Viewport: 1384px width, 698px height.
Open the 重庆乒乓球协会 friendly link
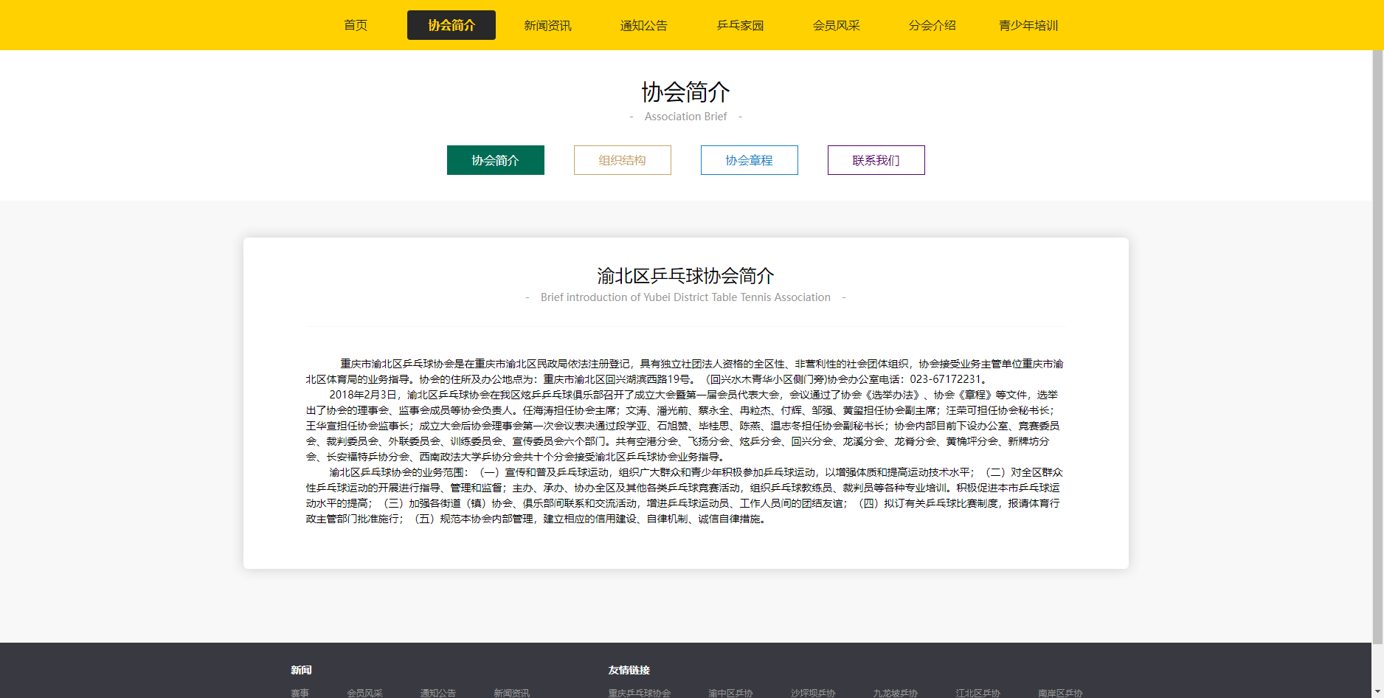(x=640, y=693)
